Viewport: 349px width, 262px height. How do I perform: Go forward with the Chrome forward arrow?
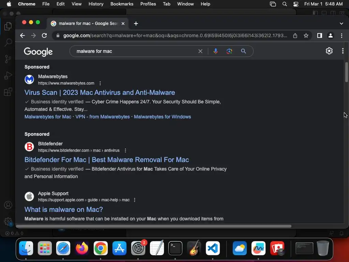[x=33, y=35]
